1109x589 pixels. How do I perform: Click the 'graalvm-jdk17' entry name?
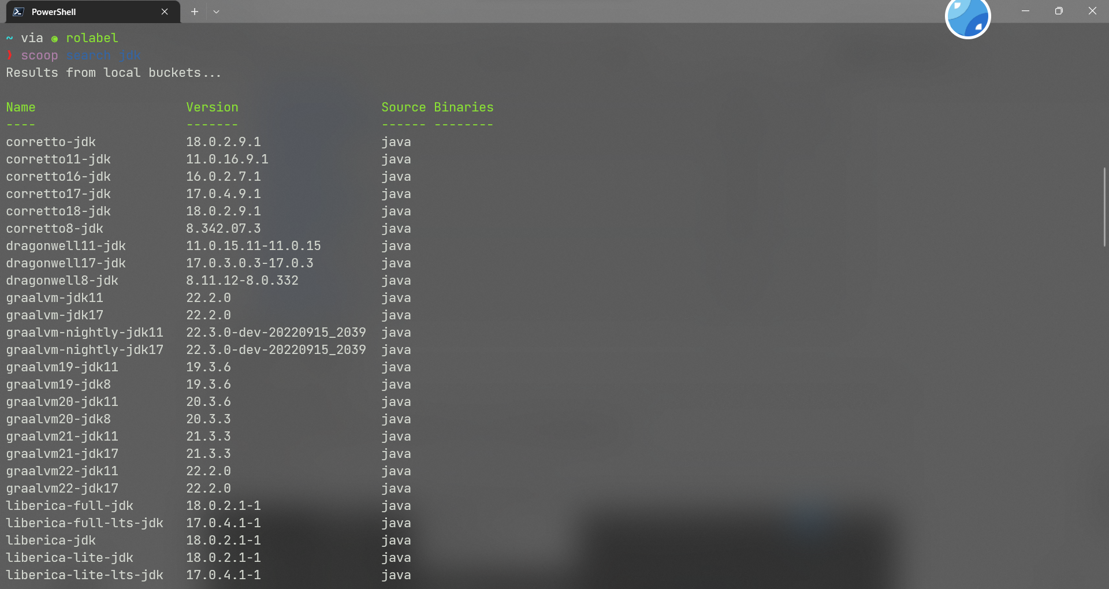point(54,315)
